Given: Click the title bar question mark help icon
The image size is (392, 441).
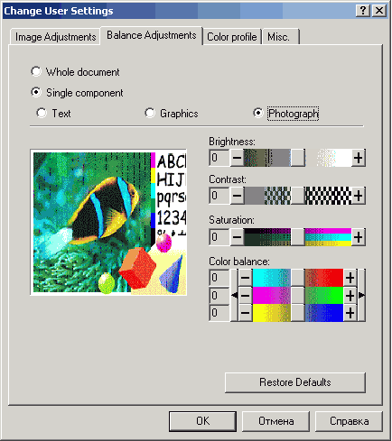Looking at the screenshot, I should 363,11.
